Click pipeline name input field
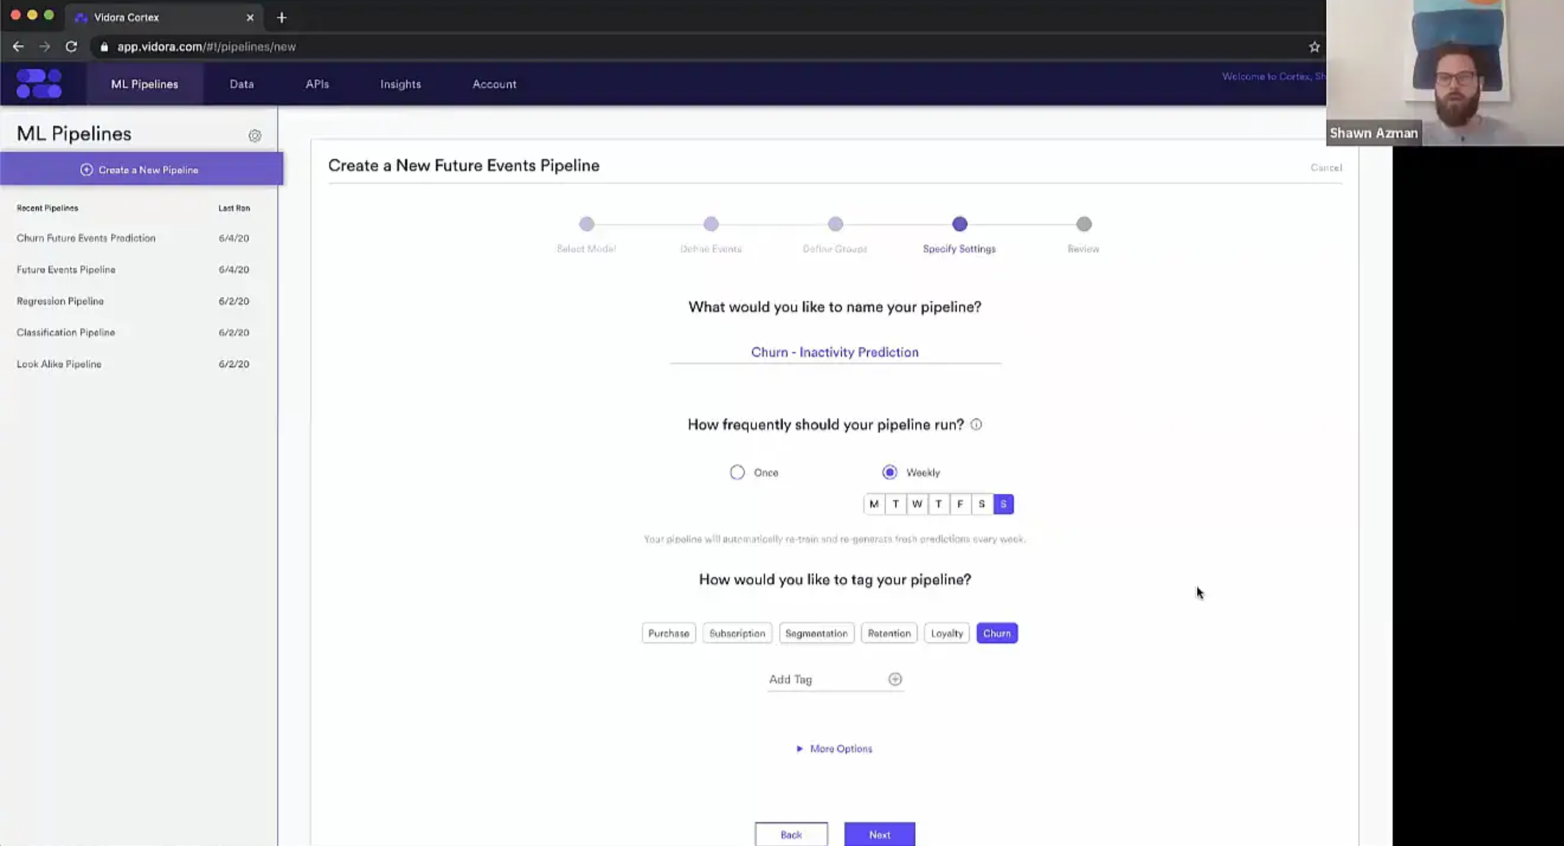This screenshot has height=846, width=1564. pos(834,351)
